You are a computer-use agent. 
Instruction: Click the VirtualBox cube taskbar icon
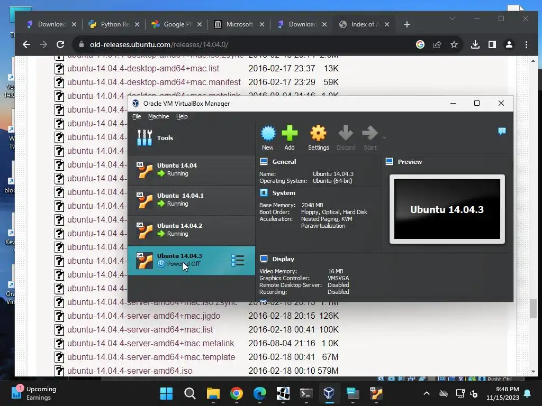pyautogui.click(x=329, y=393)
